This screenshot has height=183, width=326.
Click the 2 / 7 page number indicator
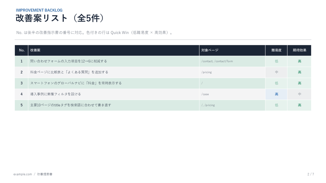(311, 174)
